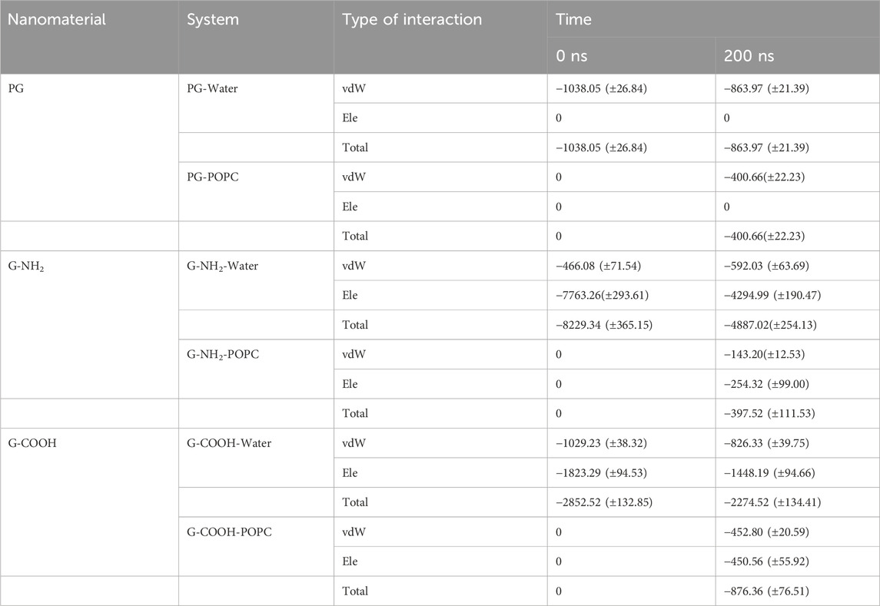Image resolution: width=880 pixels, height=606 pixels.
Task: Click the G-COOH nanomaterial cell
Action: [32, 443]
